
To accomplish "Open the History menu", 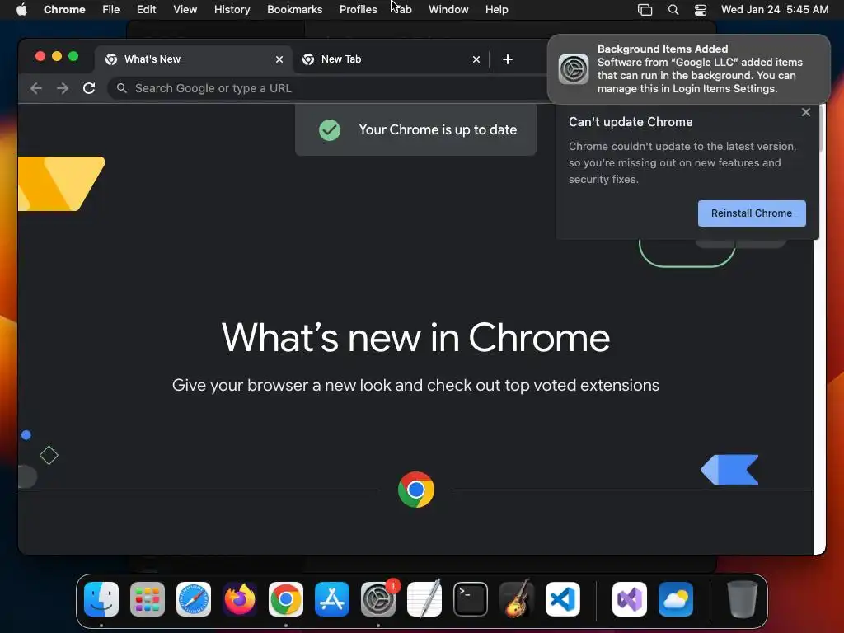I will point(232,9).
